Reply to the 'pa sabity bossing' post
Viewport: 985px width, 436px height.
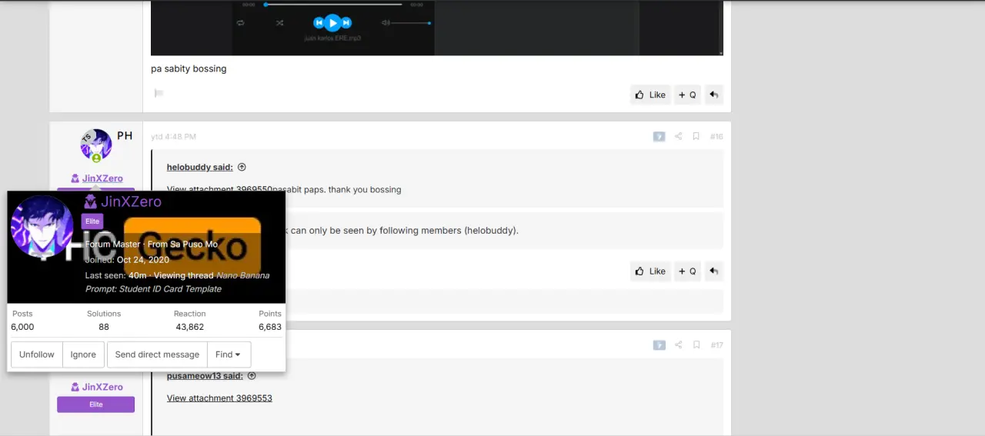point(713,95)
